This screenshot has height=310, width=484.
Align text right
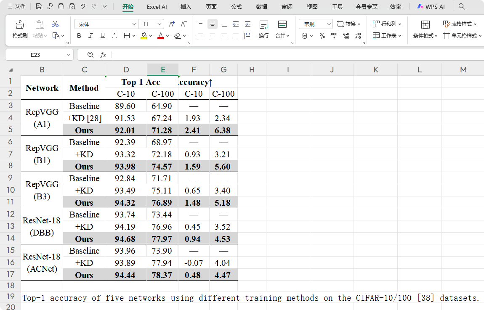coord(224,36)
